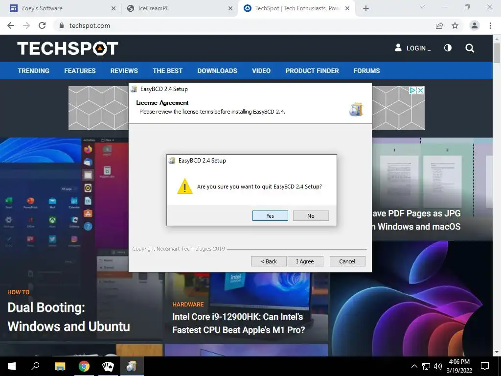
Task: Click the yellow warning icon in the dialog
Action: point(184,187)
